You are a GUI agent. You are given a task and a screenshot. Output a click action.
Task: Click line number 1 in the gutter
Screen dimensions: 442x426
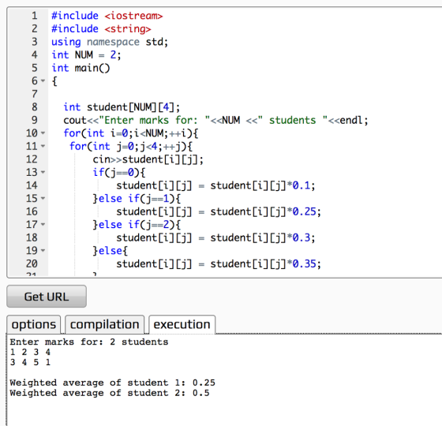(x=35, y=16)
